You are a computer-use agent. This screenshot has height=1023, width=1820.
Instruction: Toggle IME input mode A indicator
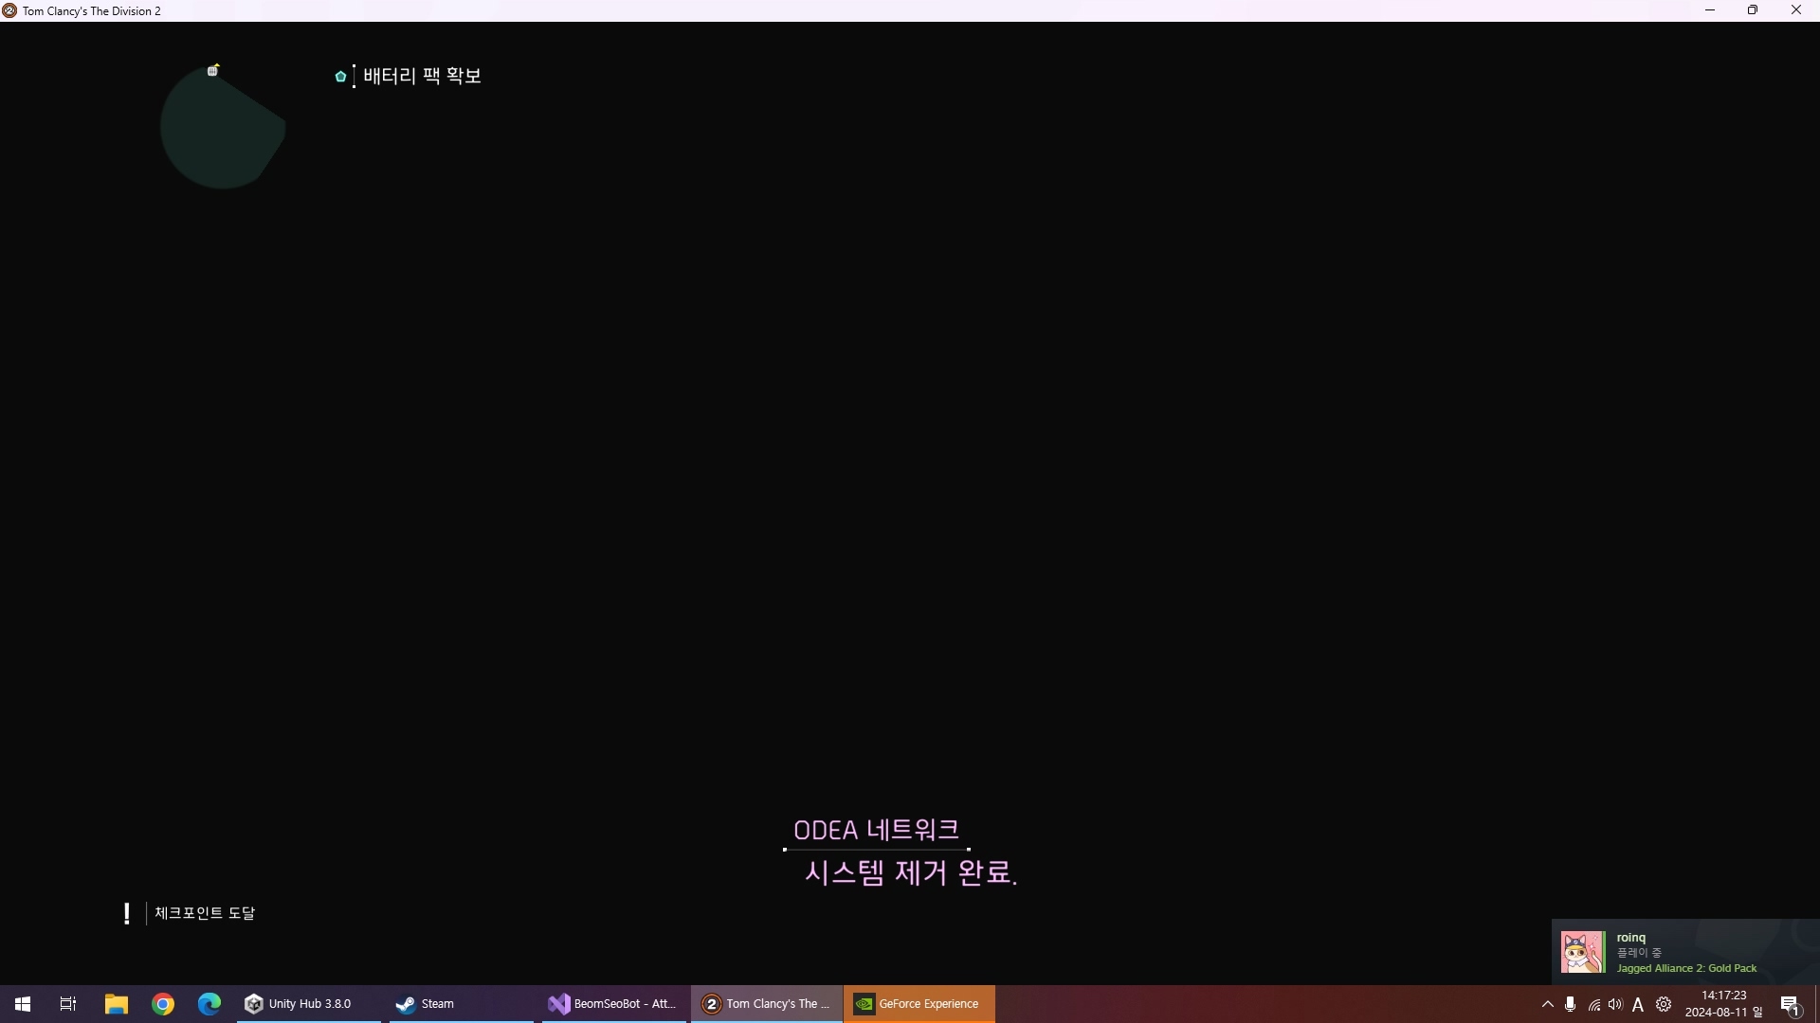1638,1005
